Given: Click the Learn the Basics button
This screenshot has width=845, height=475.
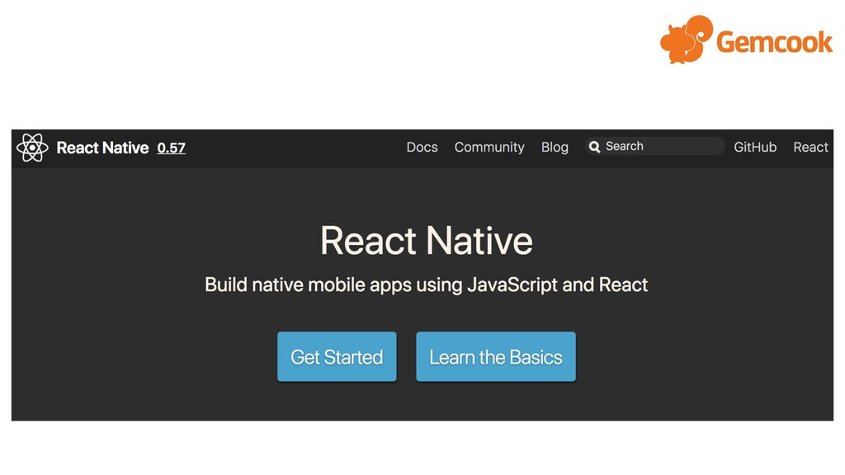Looking at the screenshot, I should (496, 356).
